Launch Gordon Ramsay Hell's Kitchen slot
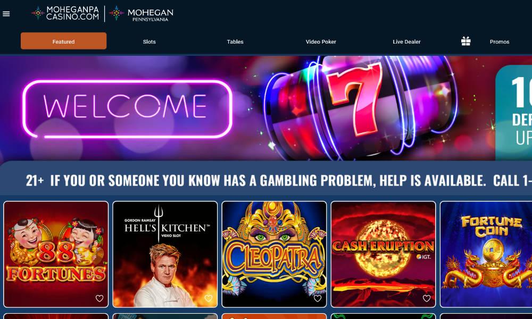Viewport: 532px width, 319px height. pyautogui.click(x=165, y=254)
